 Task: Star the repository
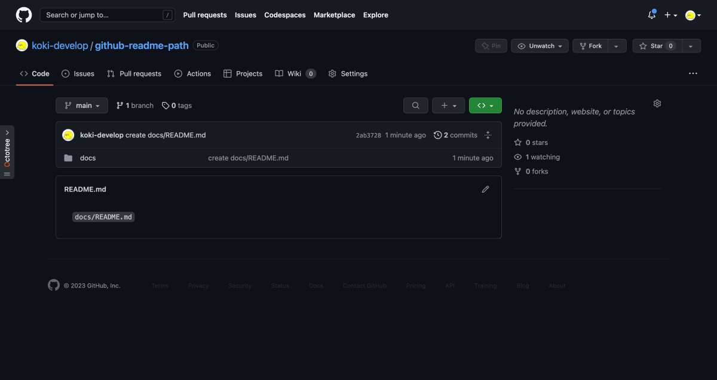[x=657, y=46]
